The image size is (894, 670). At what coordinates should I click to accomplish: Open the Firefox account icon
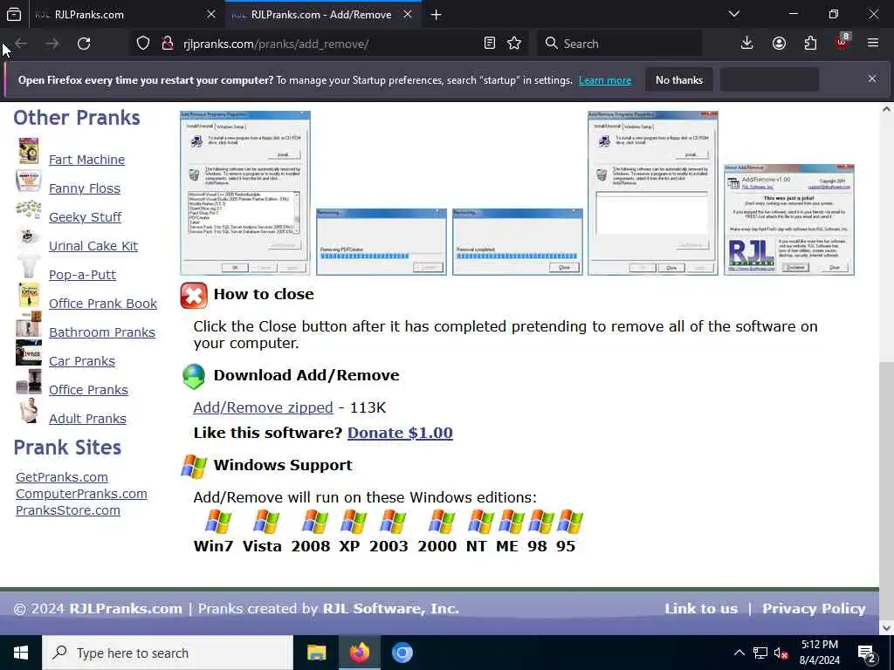click(x=779, y=44)
